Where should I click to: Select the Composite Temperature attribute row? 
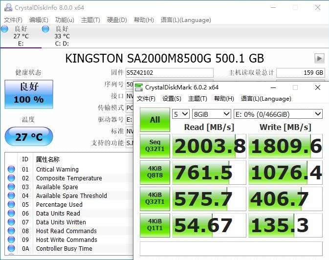click(x=69, y=178)
